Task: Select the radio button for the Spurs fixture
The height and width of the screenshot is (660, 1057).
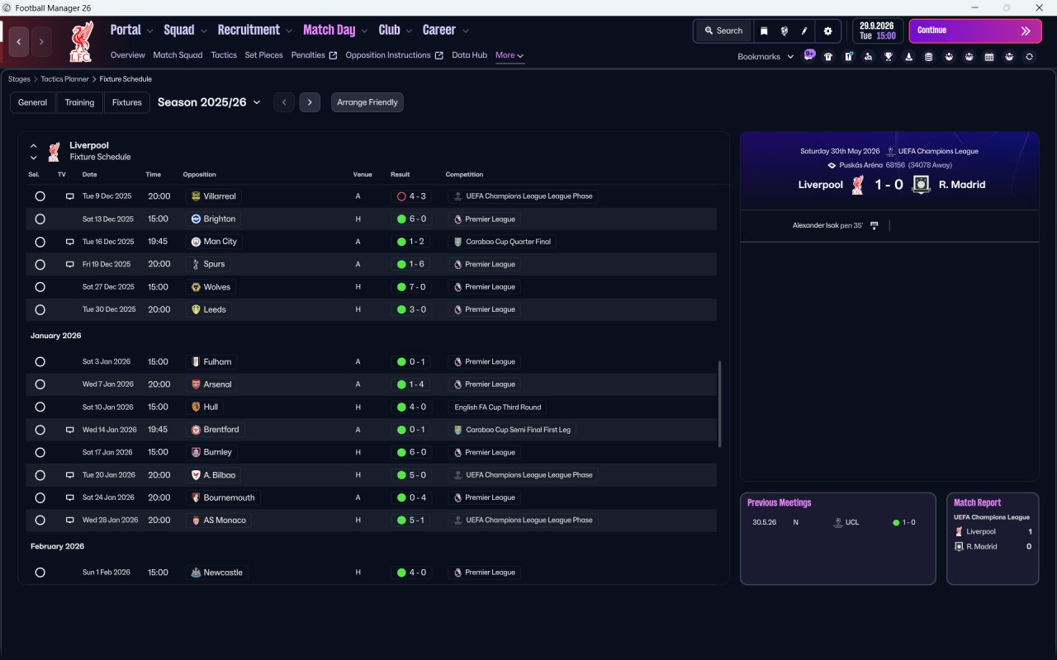Action: 40,264
